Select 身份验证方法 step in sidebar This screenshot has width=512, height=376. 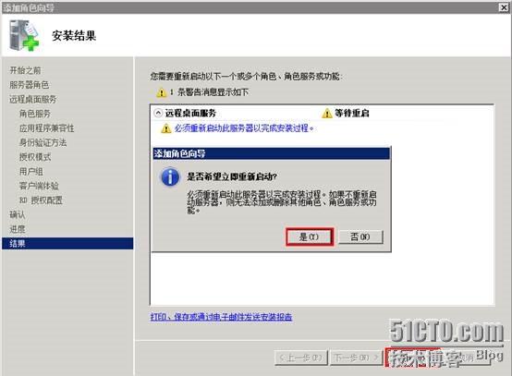43,142
